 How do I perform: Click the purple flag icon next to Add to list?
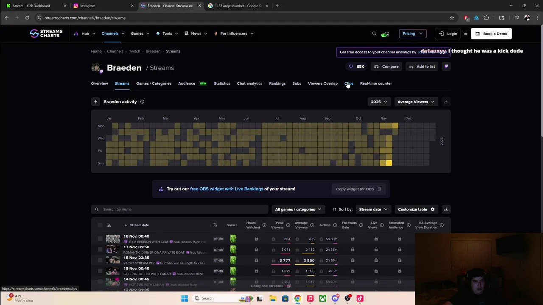click(446, 66)
